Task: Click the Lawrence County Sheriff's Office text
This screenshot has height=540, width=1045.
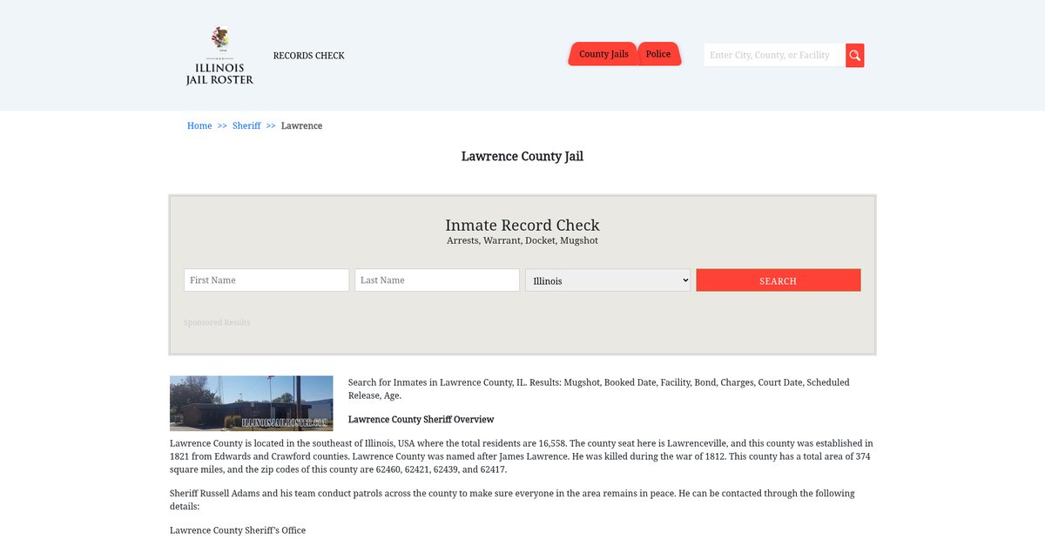Action: [x=238, y=530]
